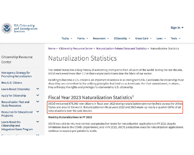Click Naturalization Statistics breadcrumb current page
This screenshot has width=194, height=155.
pyautogui.click(x=165, y=48)
